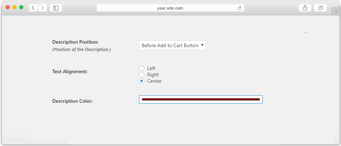The width and height of the screenshot is (341, 146).
Task: Go forward to the next page
Action: pos(42,8)
